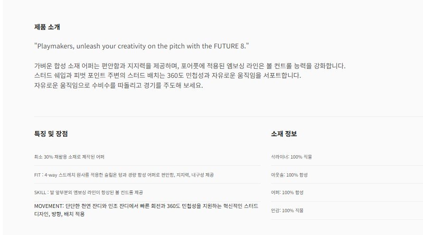Click the 삭라이너: 100% 직물 row
Image resolution: width=423 pixels, height=235 pixels.
point(347,157)
